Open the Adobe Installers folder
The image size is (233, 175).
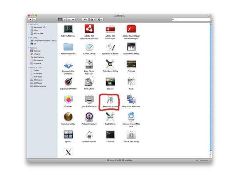point(68,47)
